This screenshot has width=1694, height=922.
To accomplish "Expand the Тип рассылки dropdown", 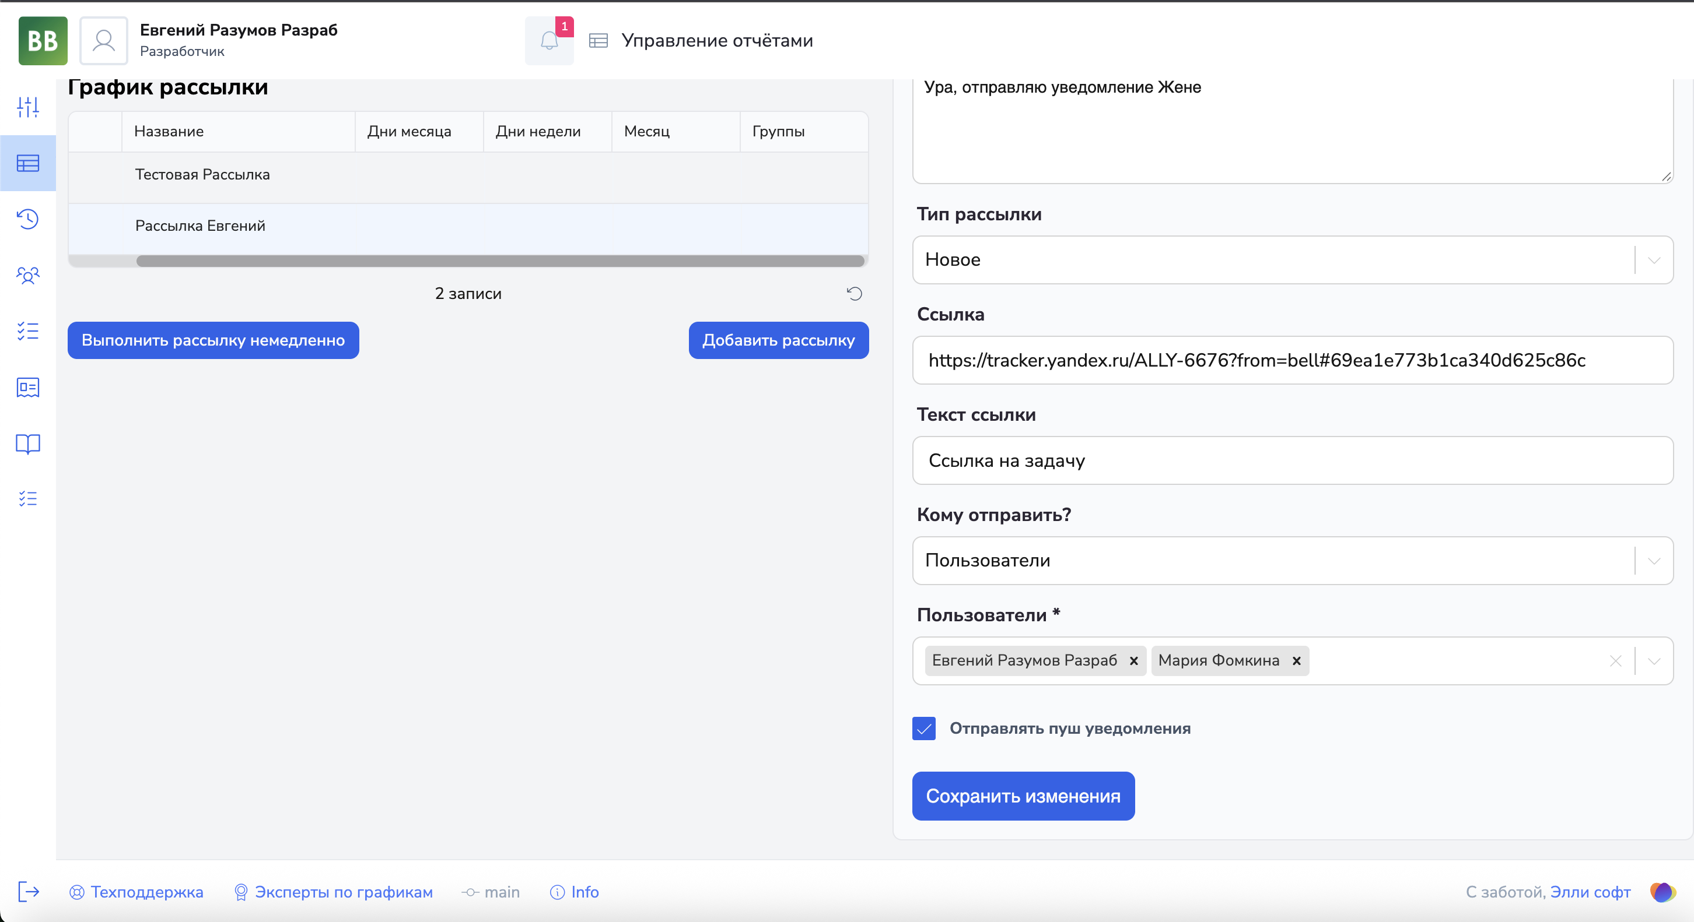I will [x=1654, y=261].
